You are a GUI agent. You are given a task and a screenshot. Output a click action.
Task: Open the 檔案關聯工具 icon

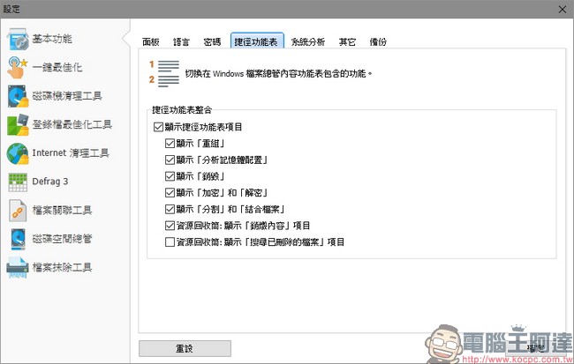point(18,210)
